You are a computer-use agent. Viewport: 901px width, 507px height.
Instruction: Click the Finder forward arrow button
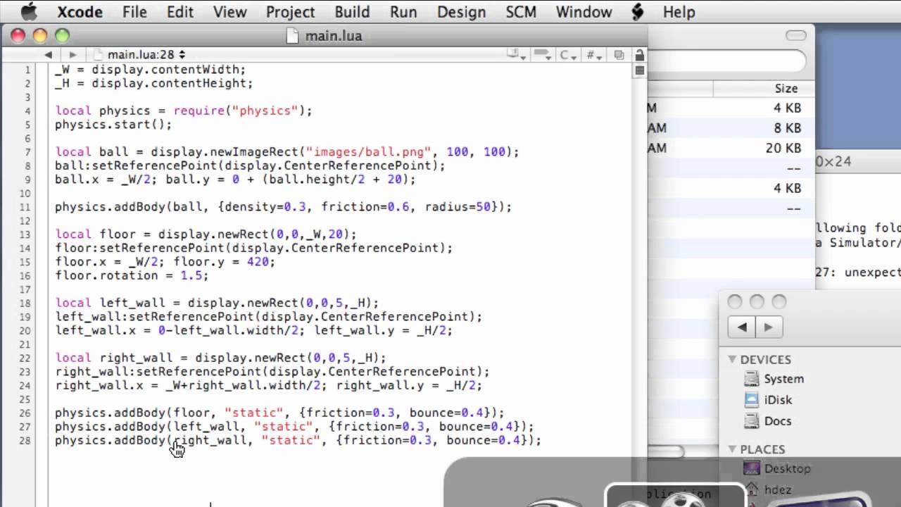[768, 327]
